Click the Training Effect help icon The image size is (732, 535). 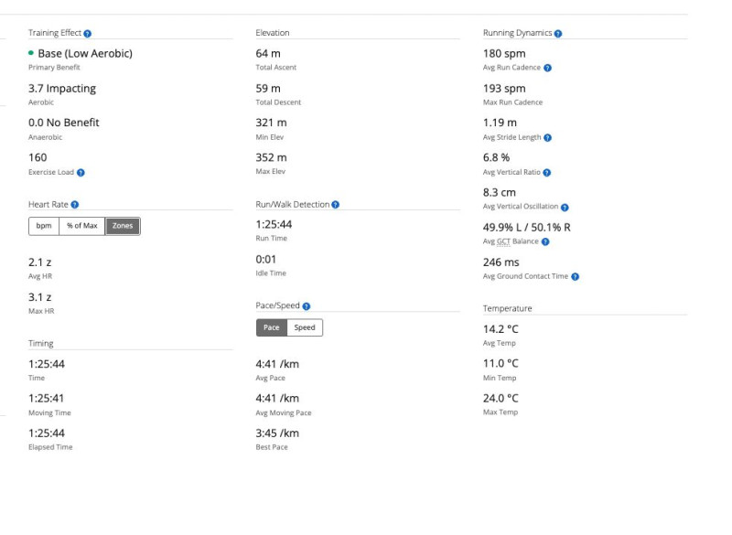tap(87, 33)
